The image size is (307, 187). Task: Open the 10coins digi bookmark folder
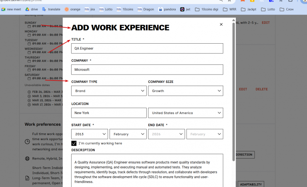[x=207, y=9]
